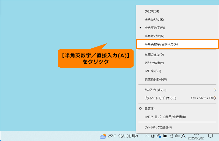
Task: Select 全角英数字(W) input mode
Action: pos(177,28)
